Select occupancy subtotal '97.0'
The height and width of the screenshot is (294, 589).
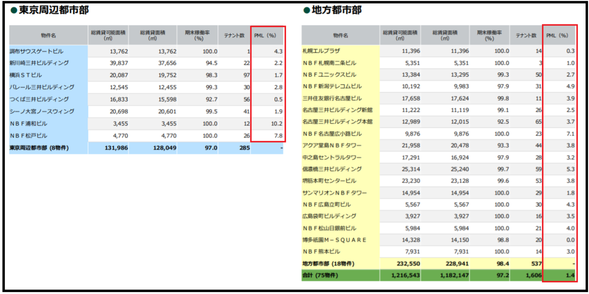pos(211,147)
